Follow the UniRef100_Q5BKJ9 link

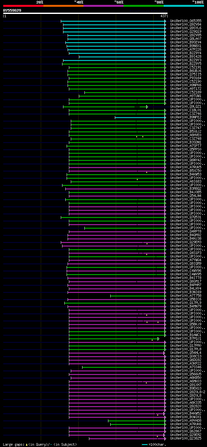(186, 324)
